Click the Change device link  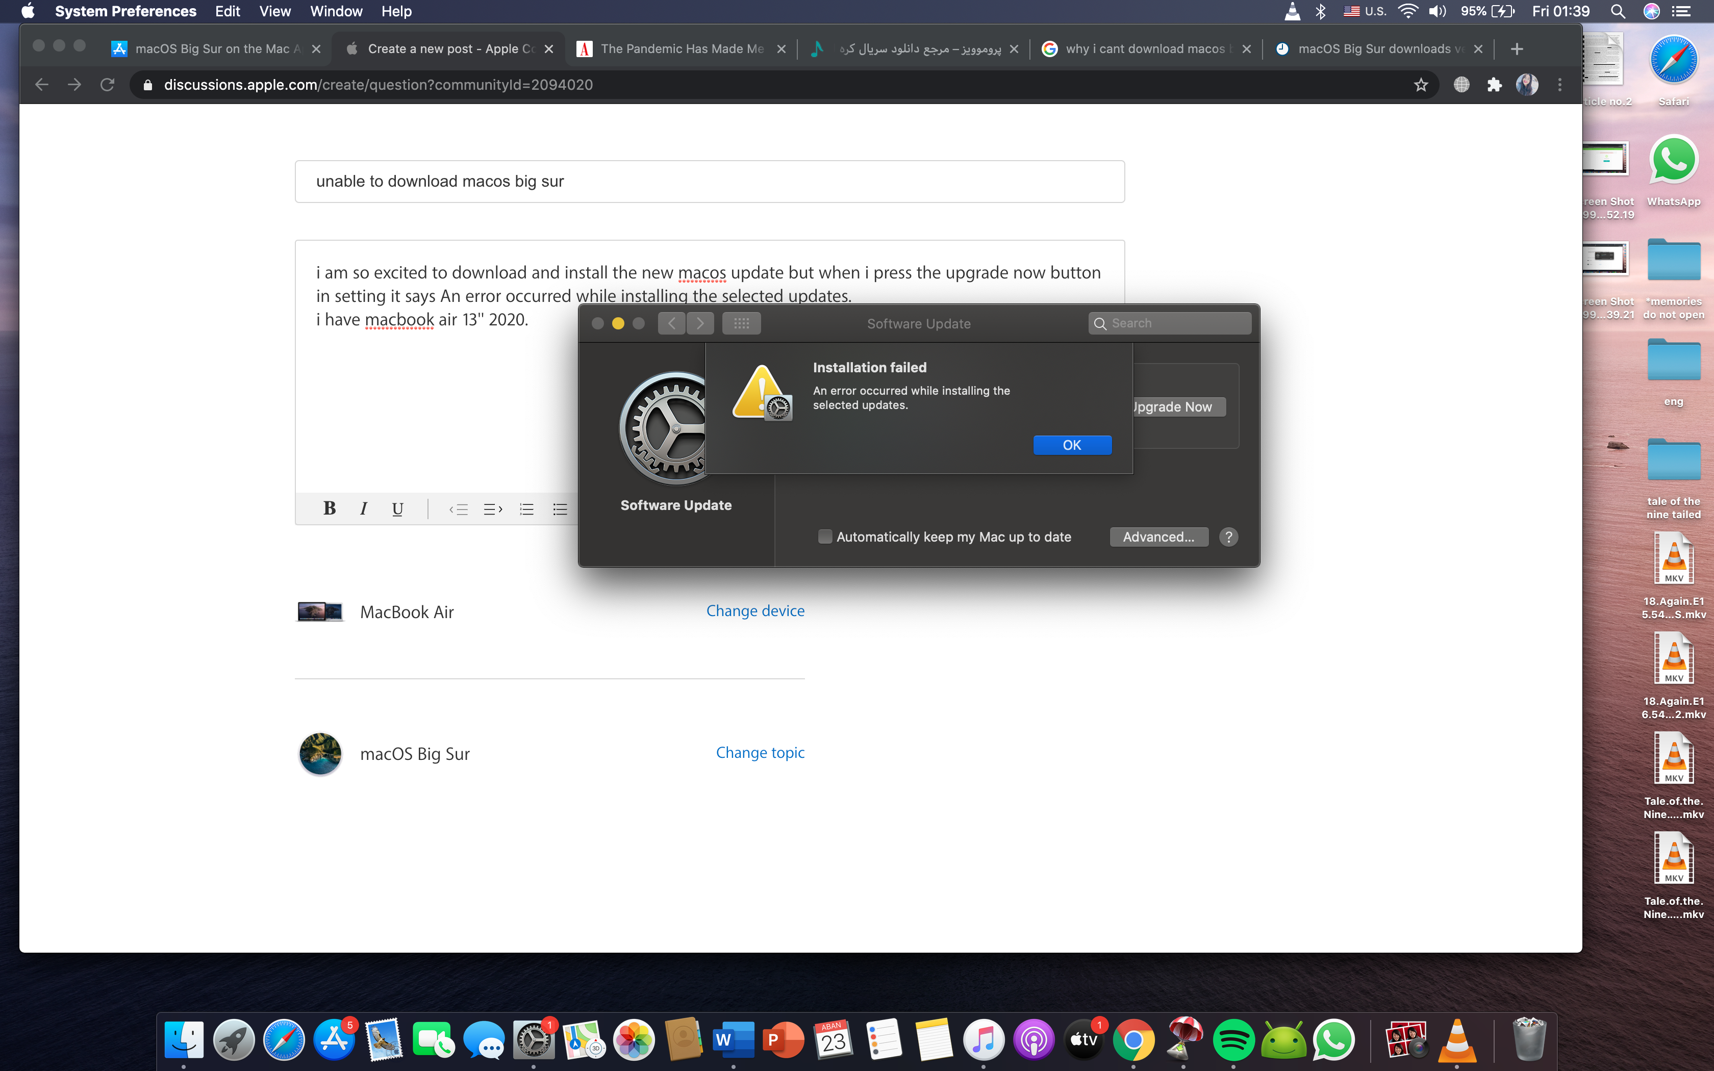(755, 610)
